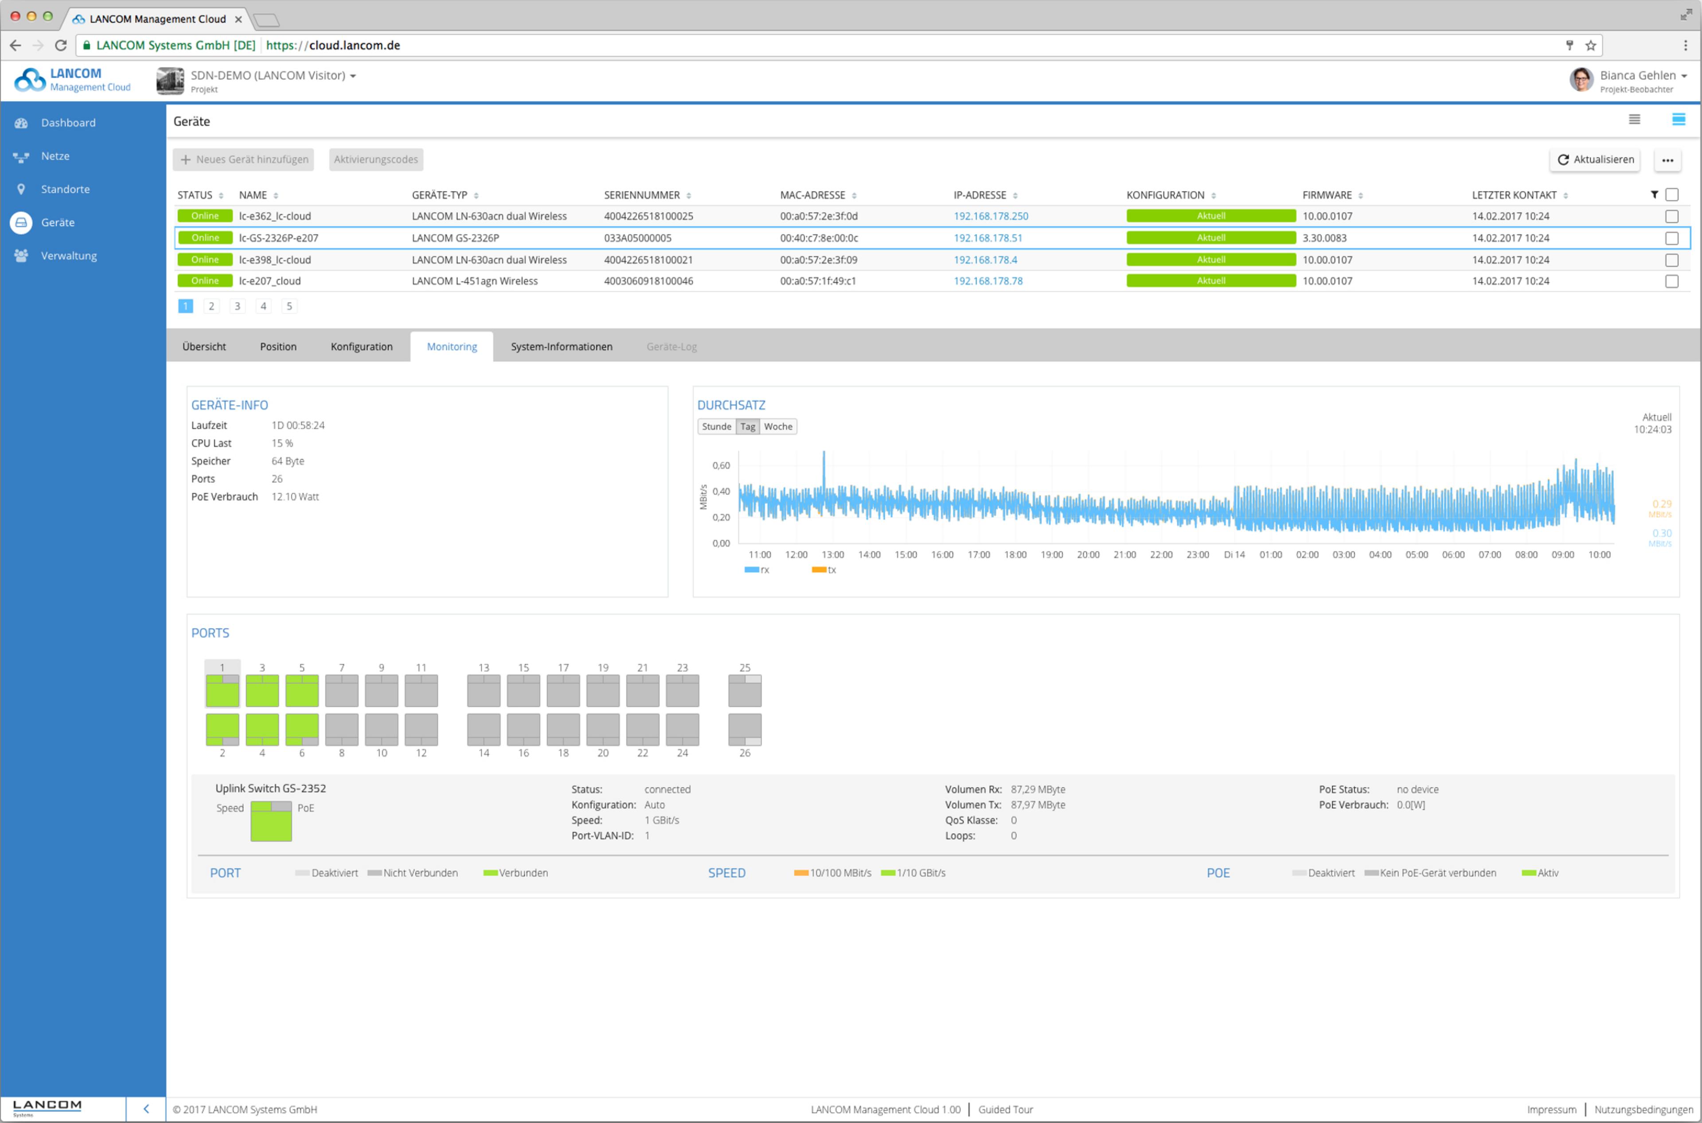The height and width of the screenshot is (1123, 1702).
Task: Go to page 3 of devices
Action: (237, 307)
